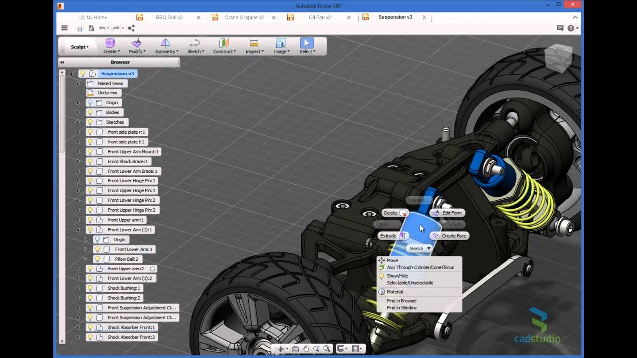Open the hamburger data panel icon
Viewport: 637px width, 358px height.
pyautogui.click(x=64, y=28)
